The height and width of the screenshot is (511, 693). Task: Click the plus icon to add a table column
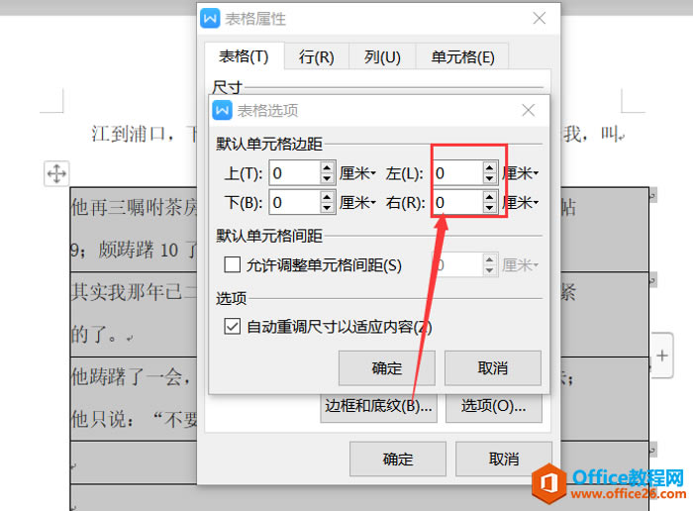[x=661, y=356]
